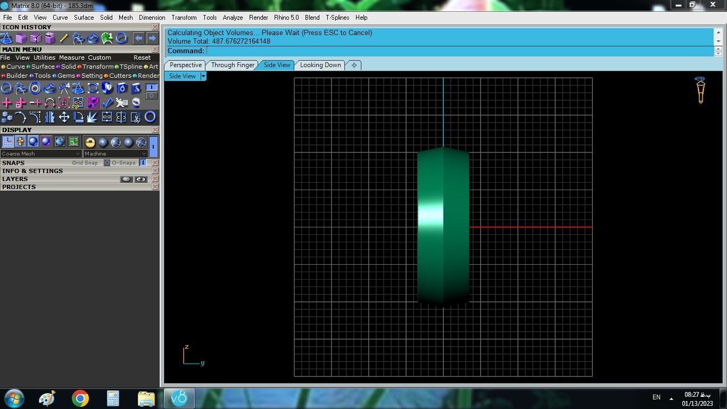
Task: Add a new viewport tab with plus
Action: click(354, 66)
